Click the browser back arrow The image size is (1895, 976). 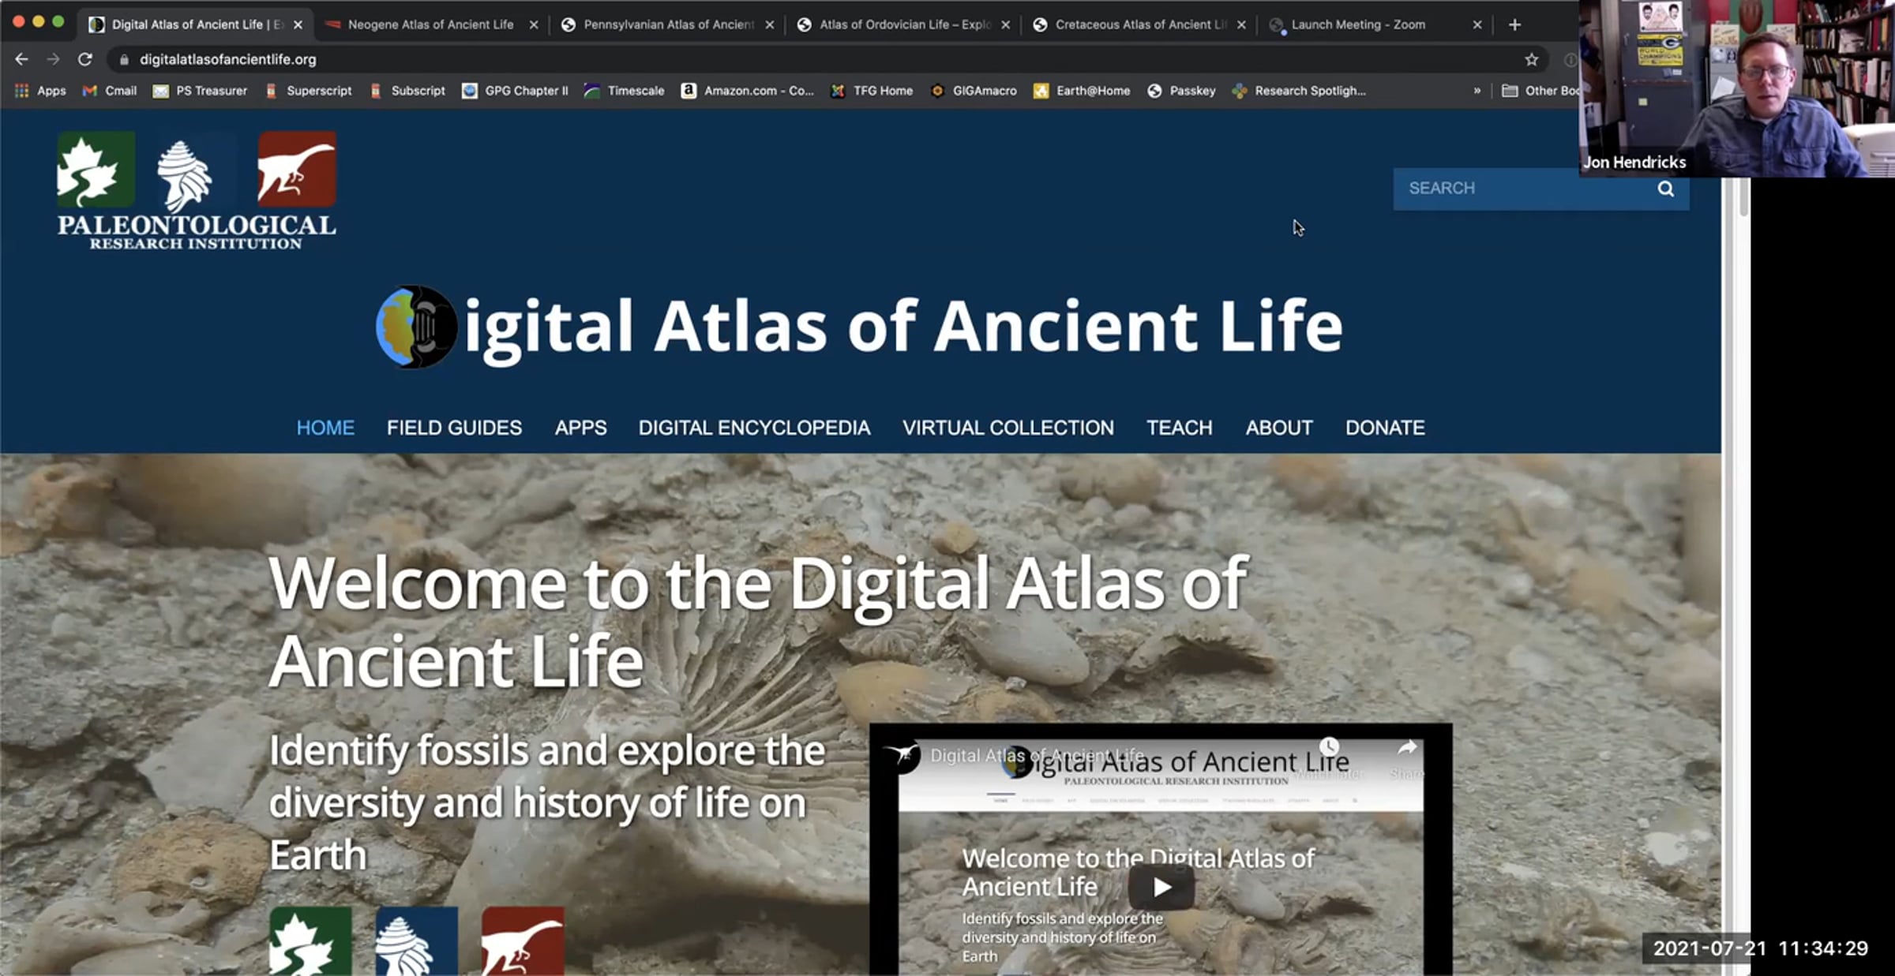point(21,59)
